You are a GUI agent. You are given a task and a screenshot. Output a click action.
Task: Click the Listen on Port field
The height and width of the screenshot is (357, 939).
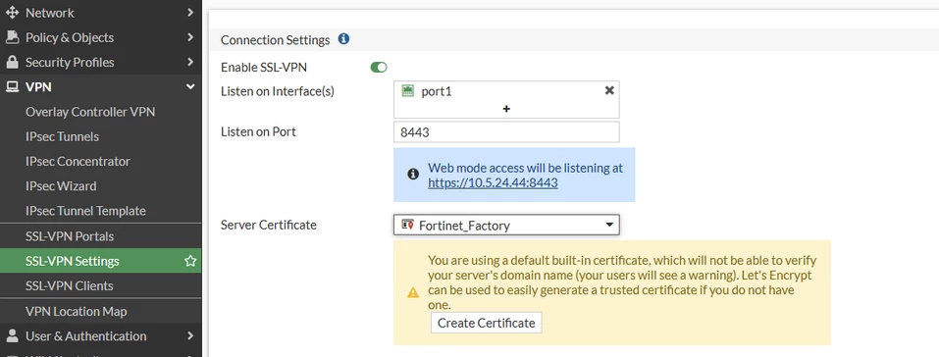[x=506, y=132]
